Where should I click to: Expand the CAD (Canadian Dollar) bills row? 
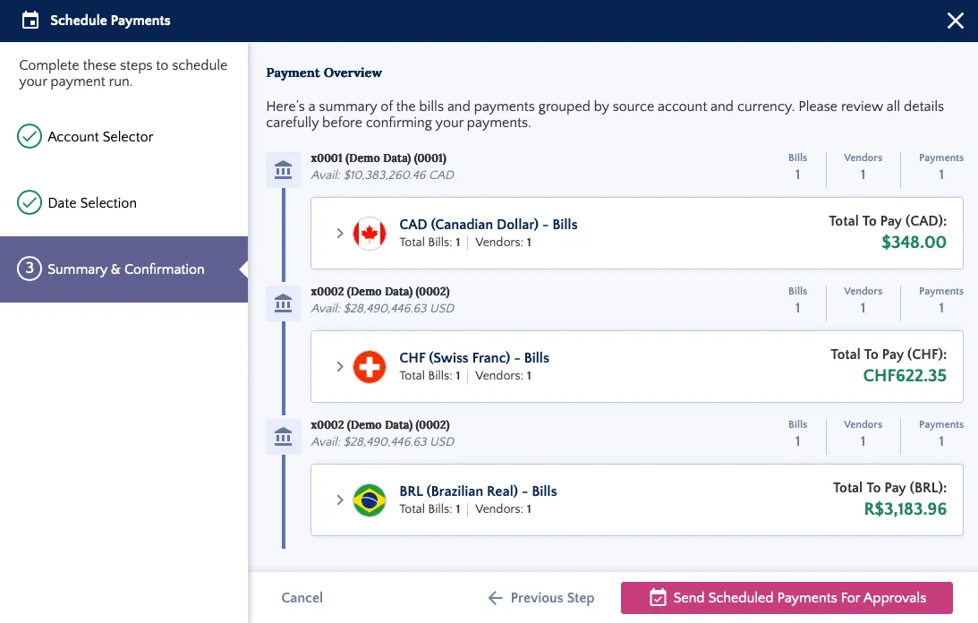tap(340, 233)
